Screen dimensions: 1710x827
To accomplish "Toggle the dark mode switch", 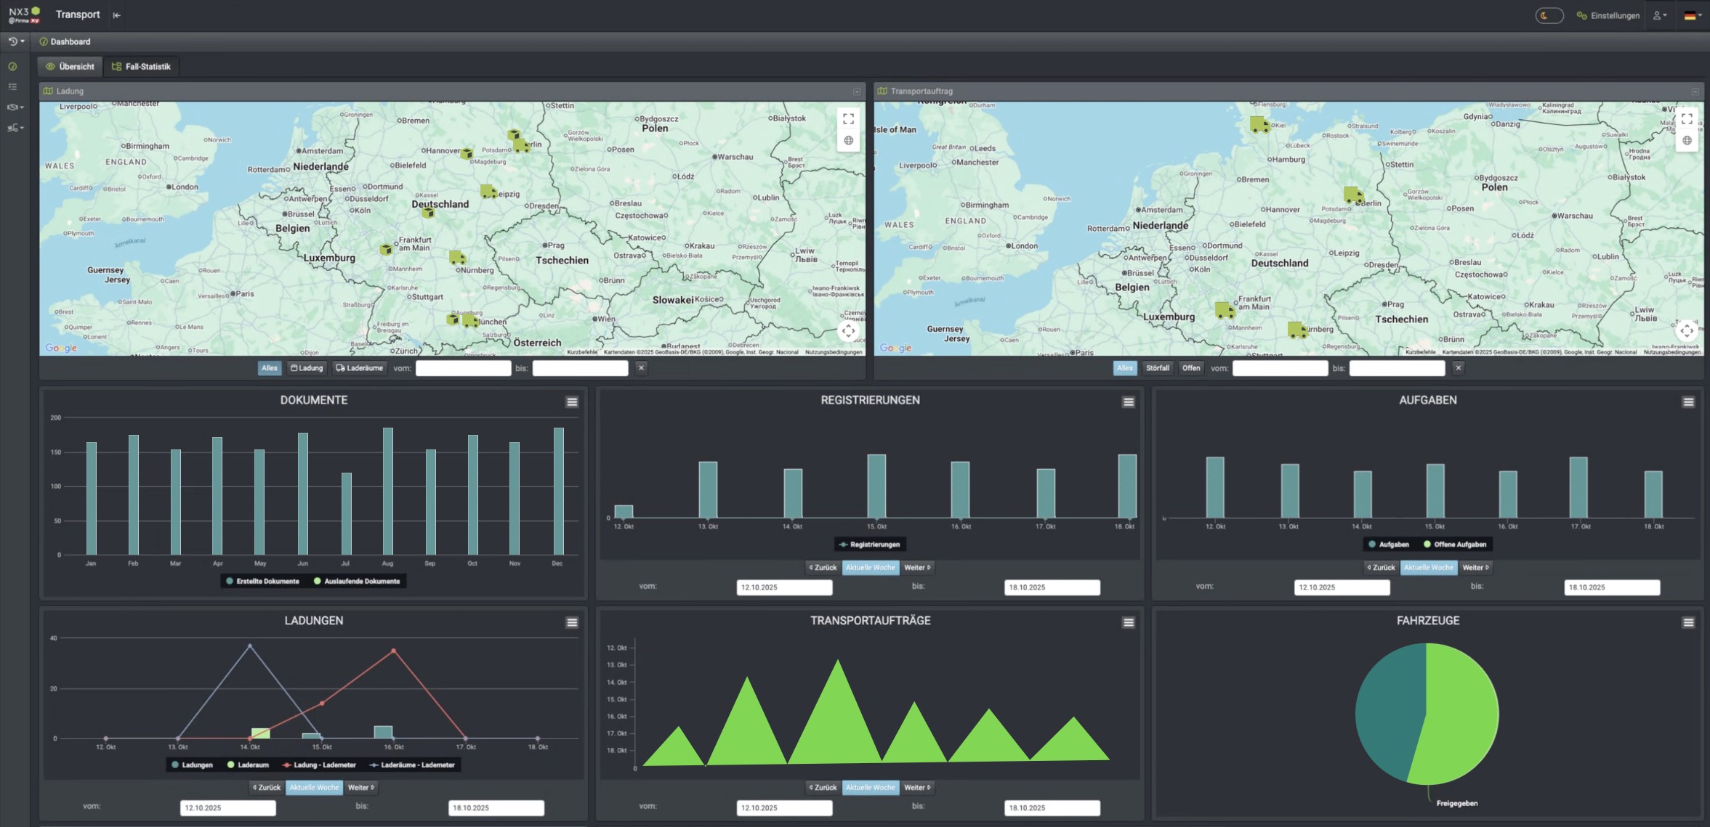I will (1549, 15).
